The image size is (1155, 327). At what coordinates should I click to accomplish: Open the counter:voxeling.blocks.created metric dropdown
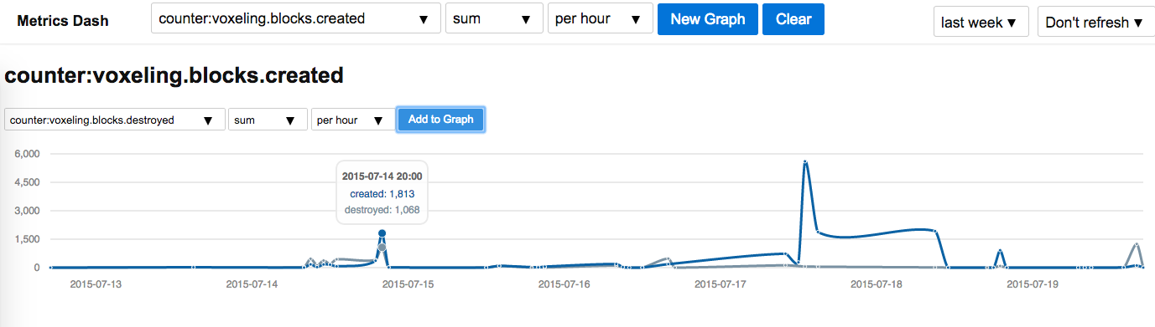(x=296, y=18)
